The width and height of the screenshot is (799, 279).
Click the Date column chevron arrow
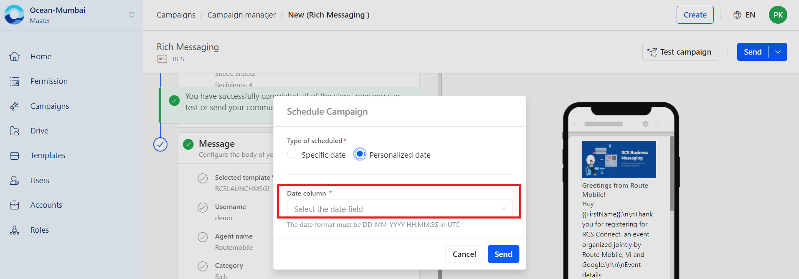(503, 209)
